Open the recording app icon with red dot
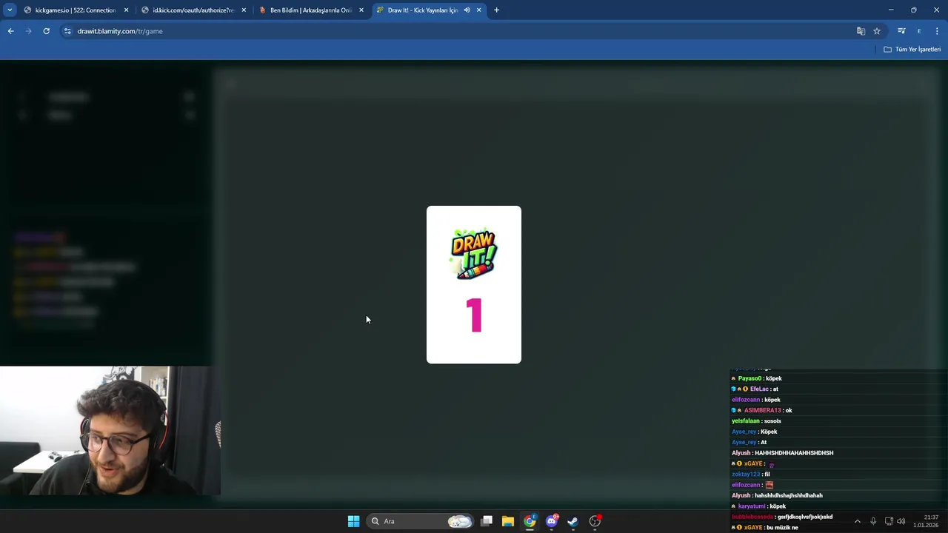948x533 pixels. point(595,521)
